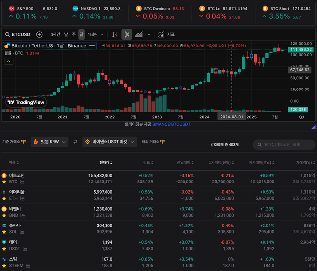The image size is (317, 271).
Task: Select the 주 weekly timeframe
Action: pos(74,34)
